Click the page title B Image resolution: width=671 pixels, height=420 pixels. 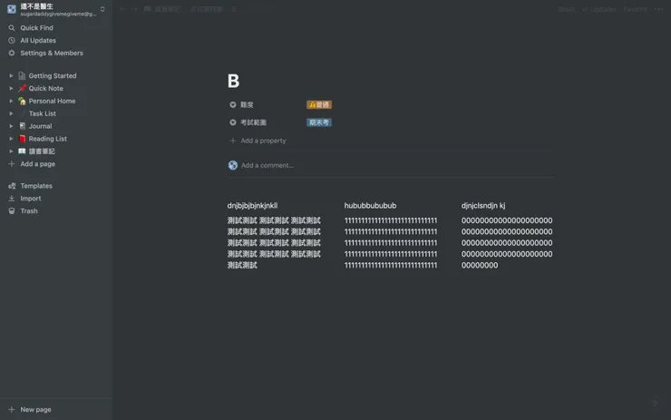tap(233, 81)
